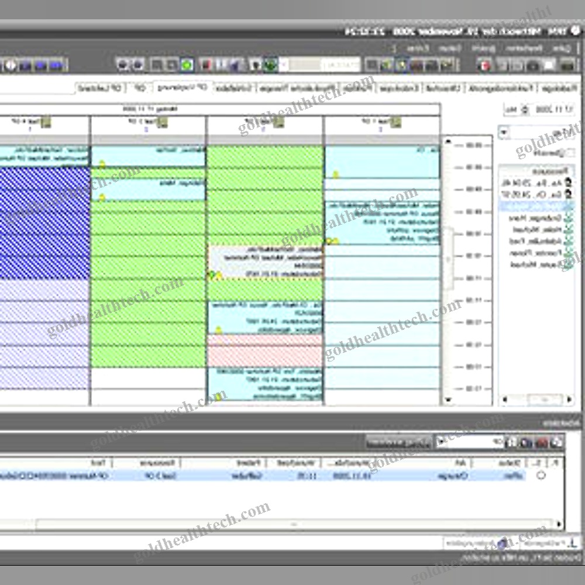Click the time axis scroll up arrow
585x585 pixels.
[x=448, y=141]
